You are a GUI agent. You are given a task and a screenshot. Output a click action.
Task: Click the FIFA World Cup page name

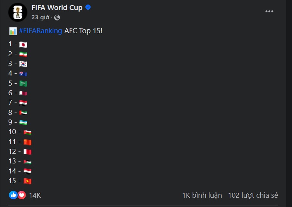tap(57, 8)
